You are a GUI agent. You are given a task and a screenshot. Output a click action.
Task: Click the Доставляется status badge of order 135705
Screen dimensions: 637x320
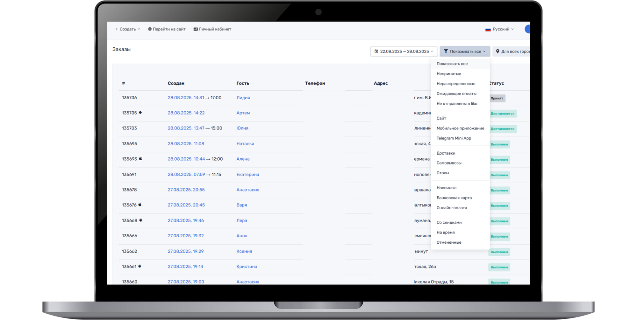point(502,114)
